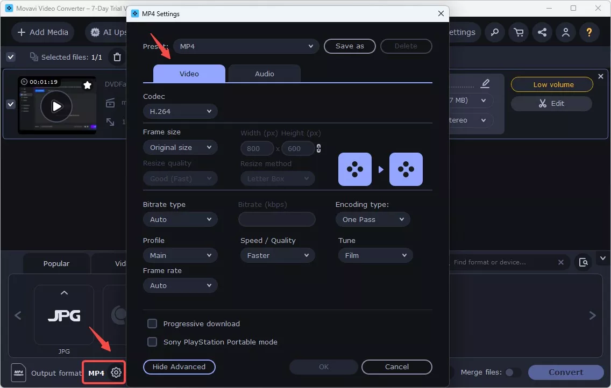Play the video thumbnail preview
The image size is (611, 388).
56,106
